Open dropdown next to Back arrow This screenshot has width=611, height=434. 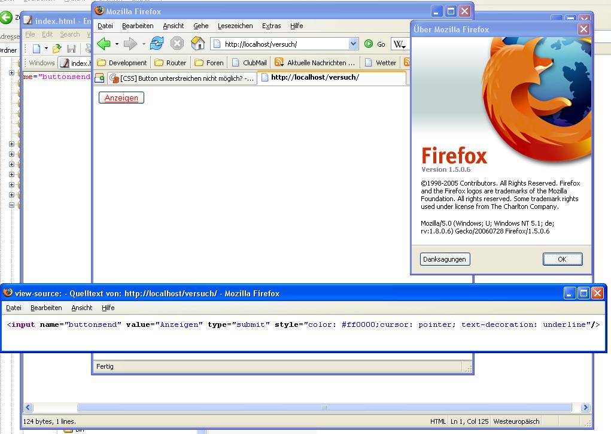[117, 44]
